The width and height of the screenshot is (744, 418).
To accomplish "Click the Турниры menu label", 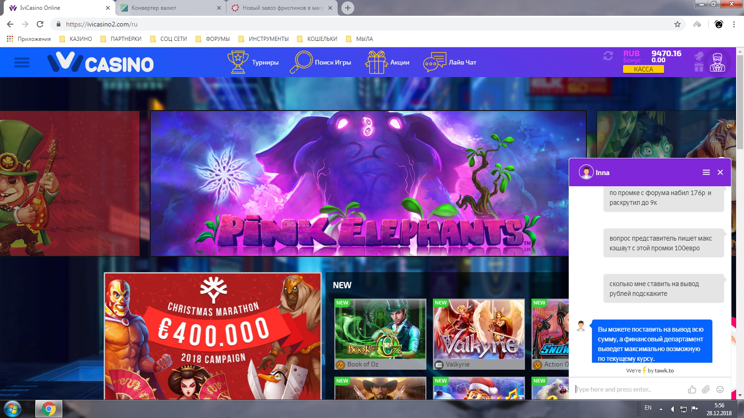I will coord(265,62).
